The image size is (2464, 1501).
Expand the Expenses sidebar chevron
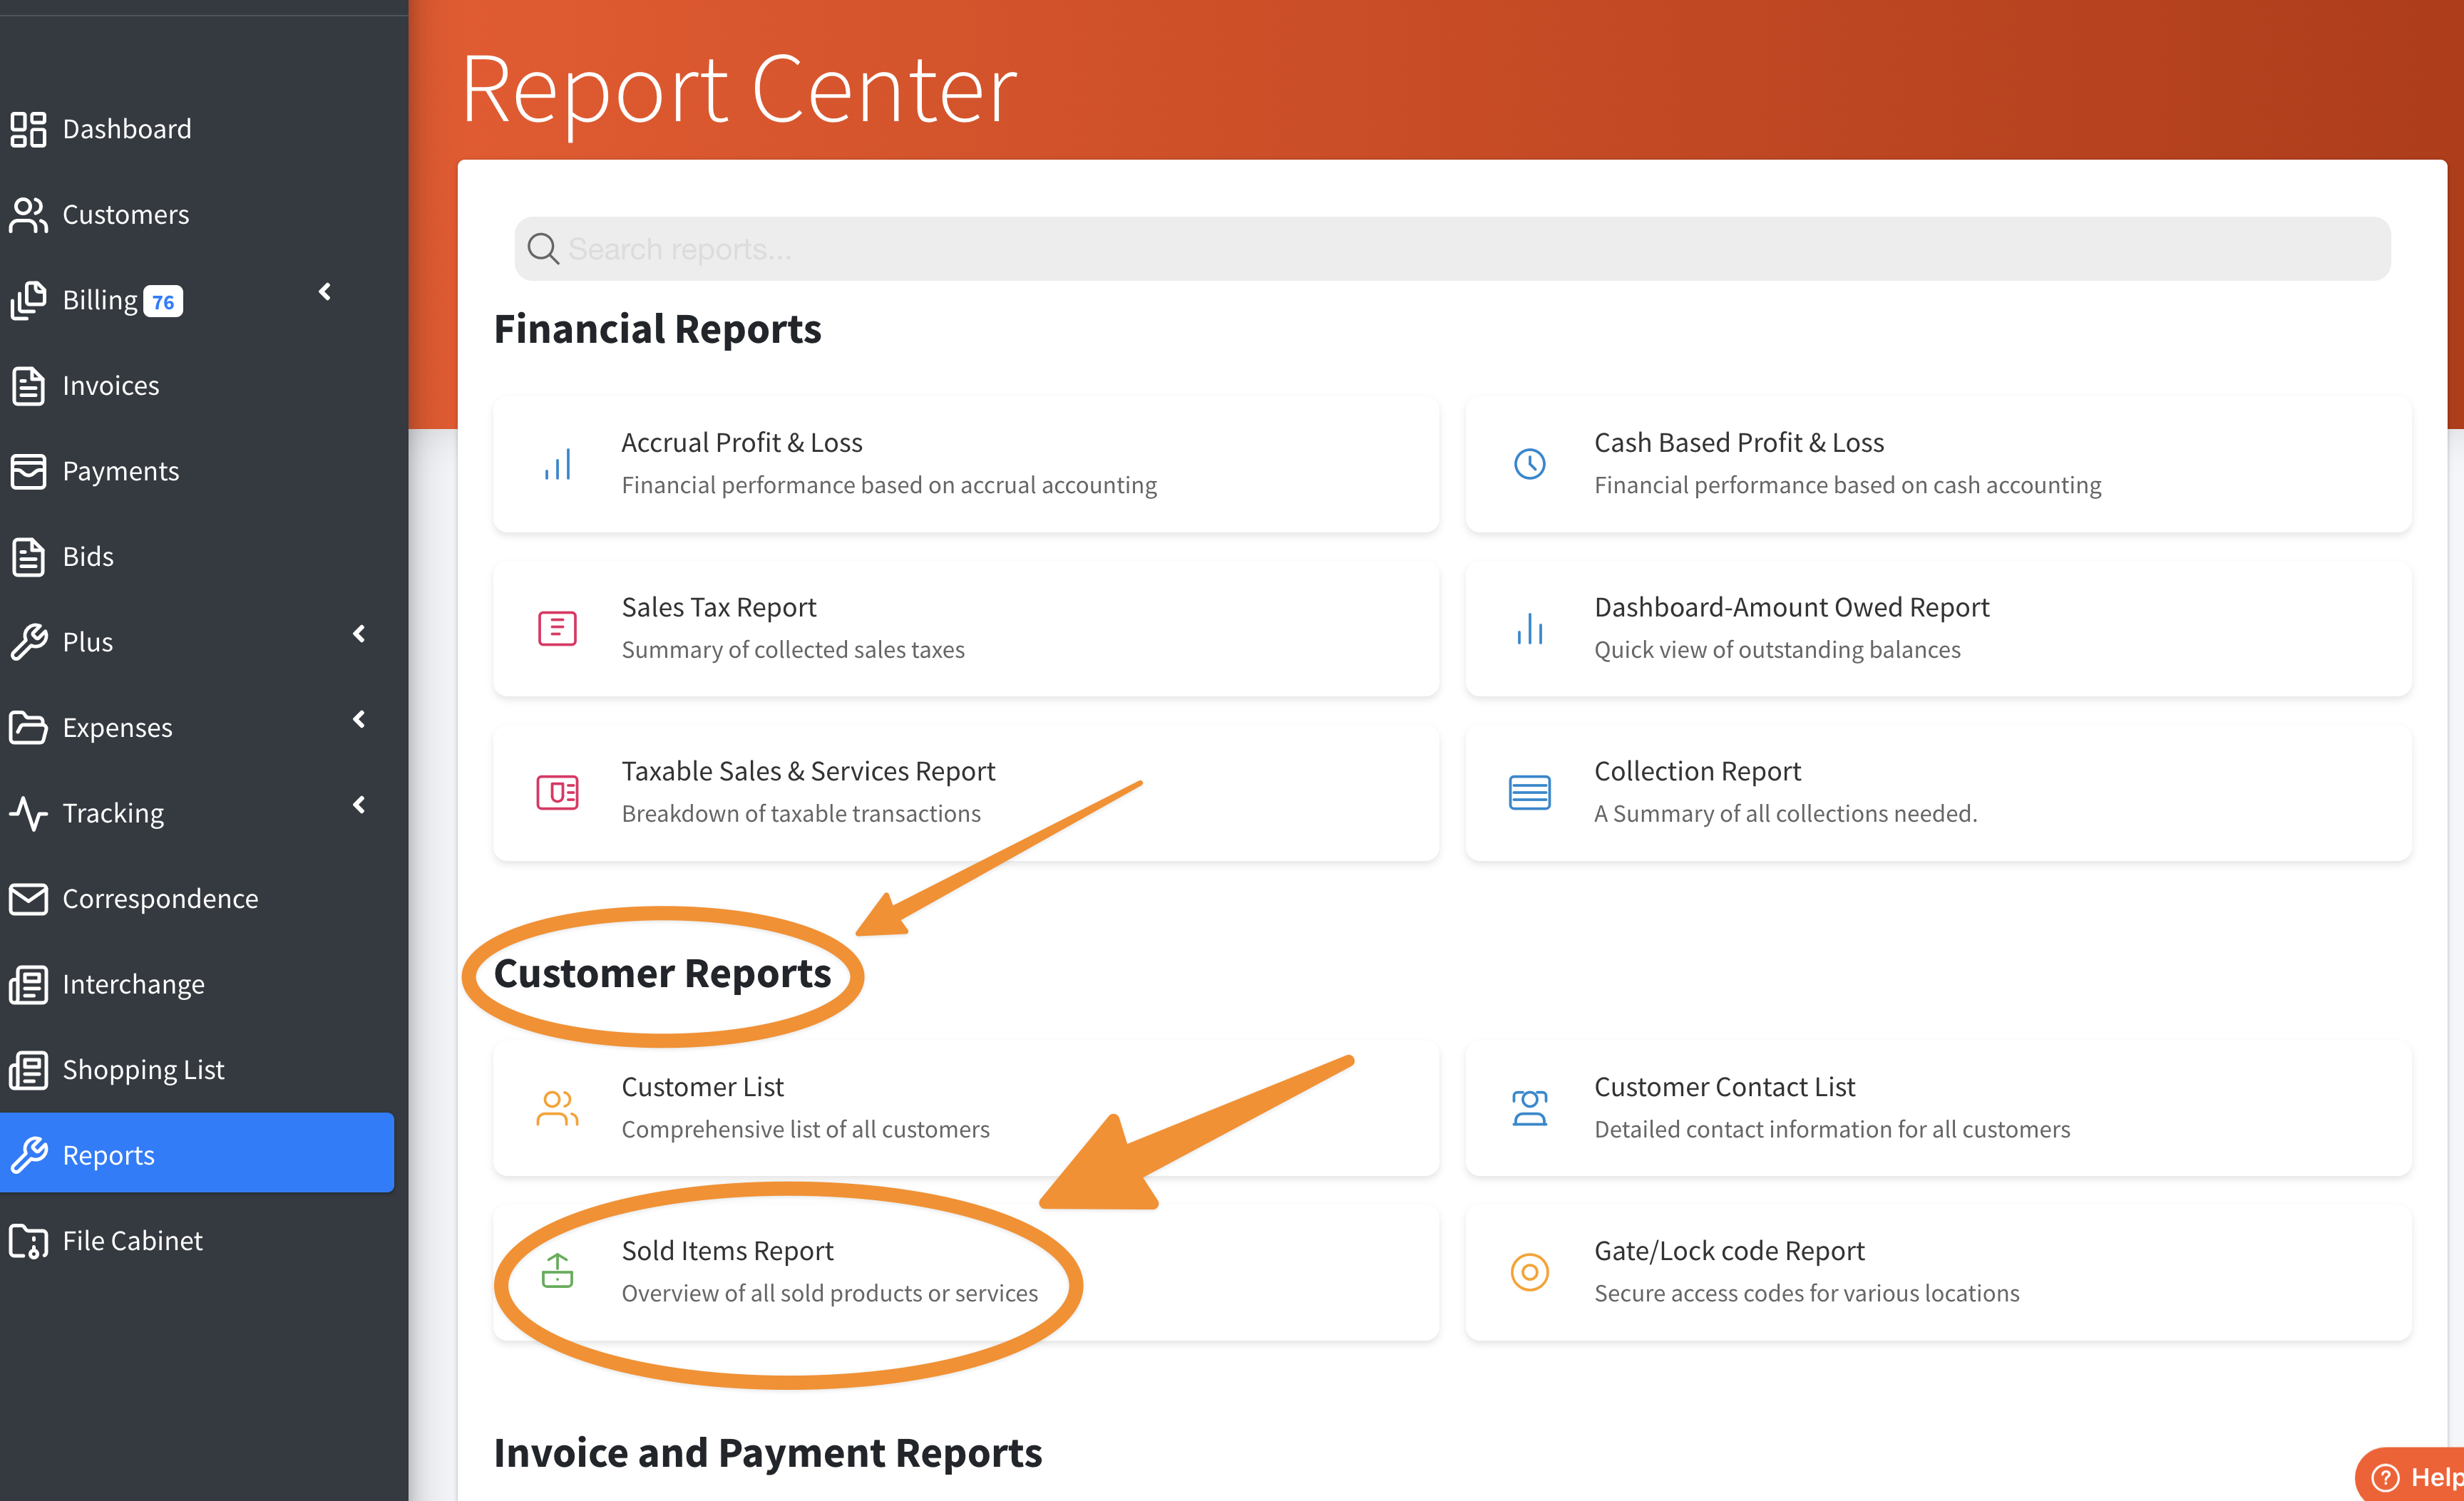click(x=359, y=720)
